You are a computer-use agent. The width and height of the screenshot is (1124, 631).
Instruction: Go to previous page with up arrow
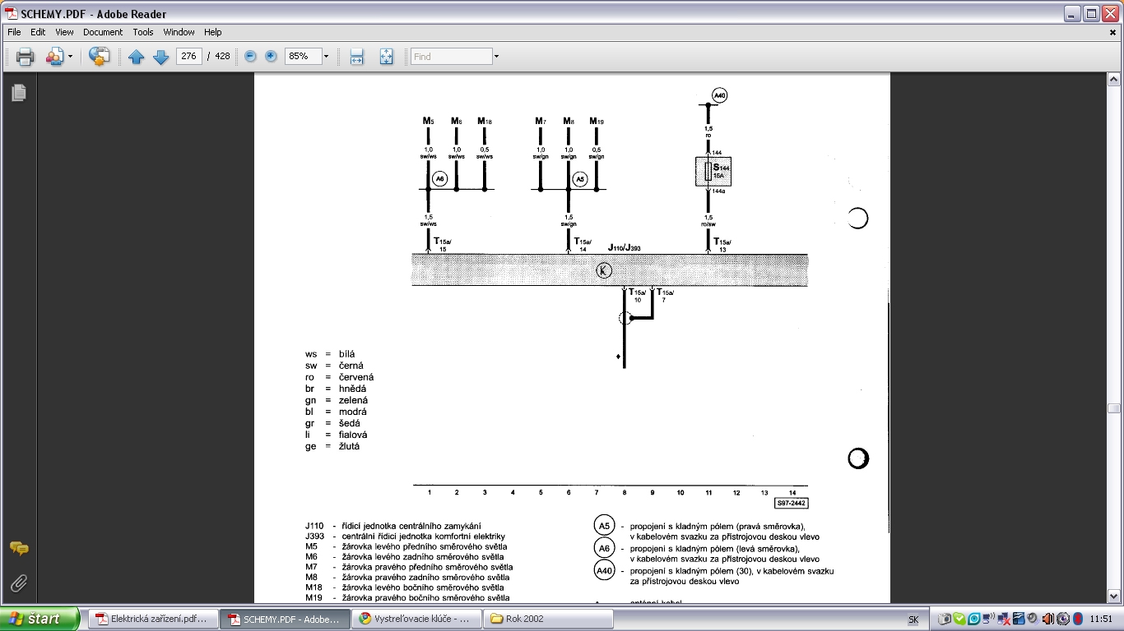tap(137, 57)
